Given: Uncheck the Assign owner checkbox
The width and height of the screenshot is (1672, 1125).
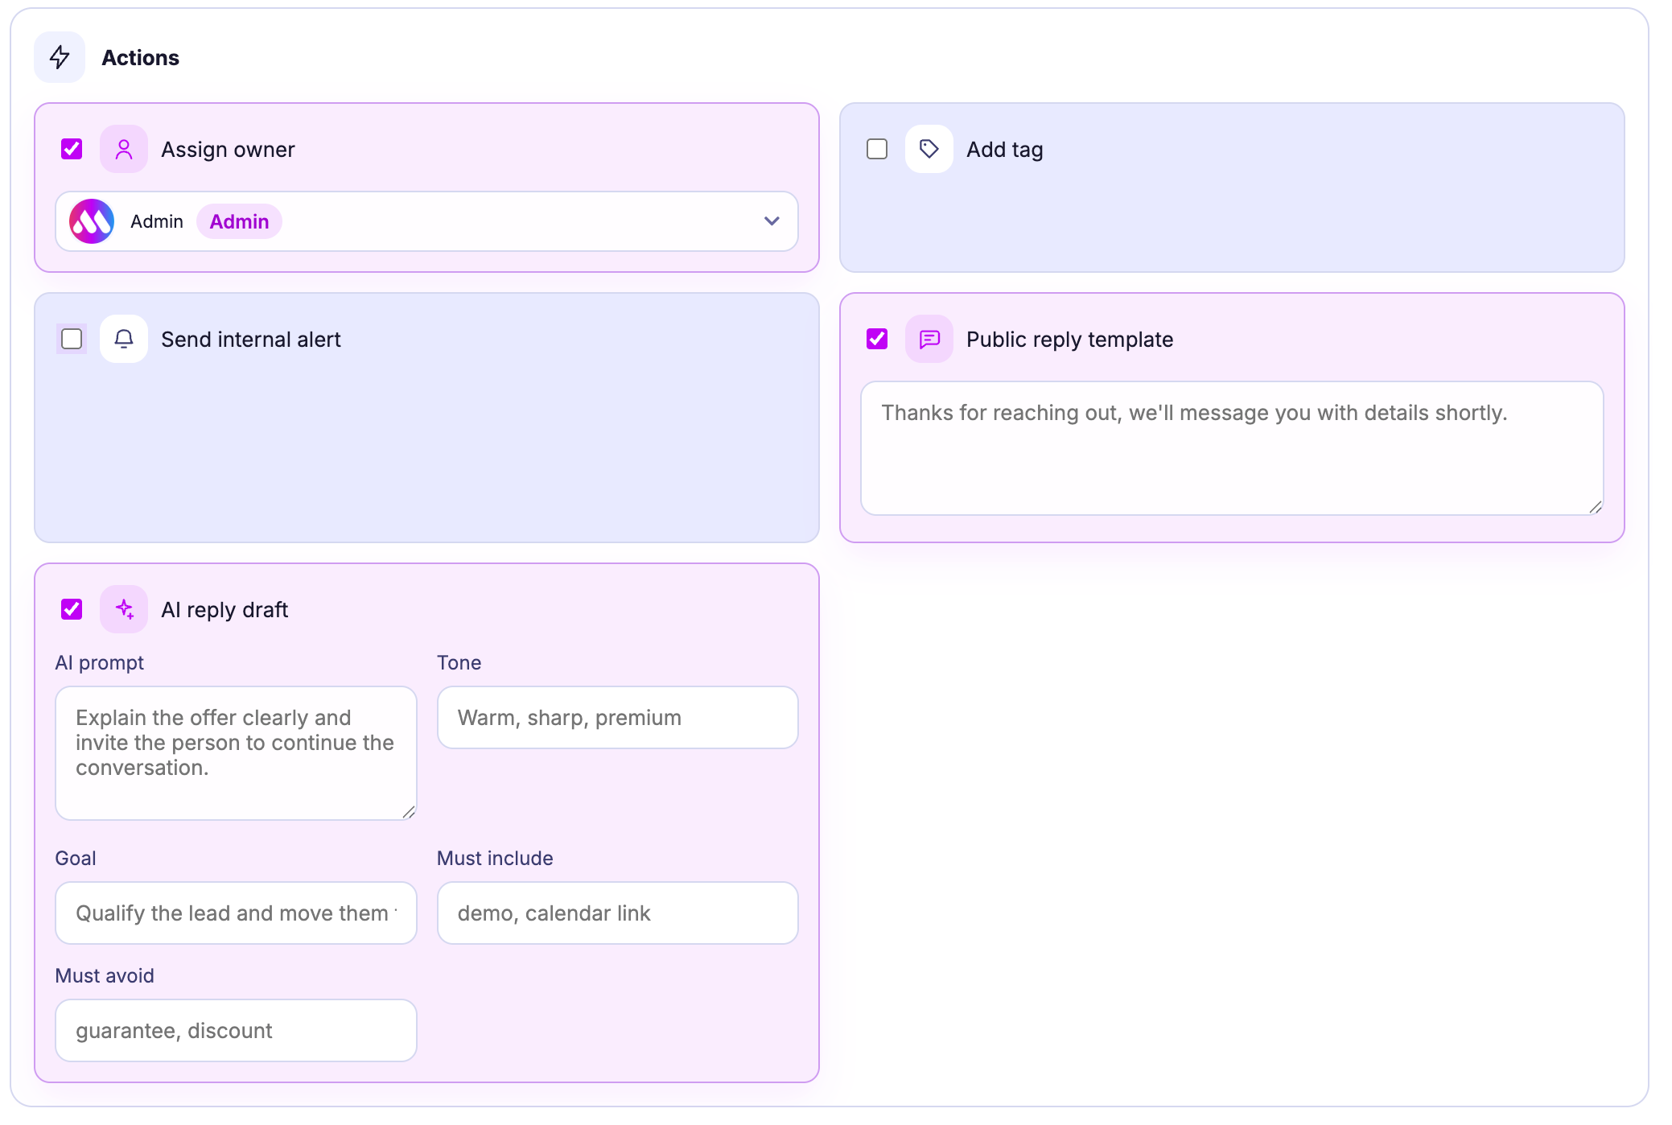Looking at the screenshot, I should point(72,149).
